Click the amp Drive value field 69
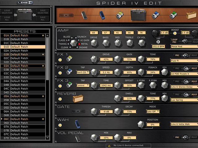The width and height of the screenshot is (198, 148). (x=93, y=33)
